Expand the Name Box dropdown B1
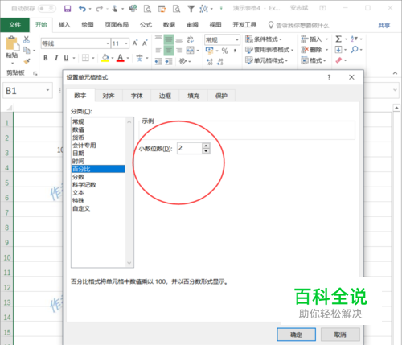This screenshot has height=345, width=402. pos(47,90)
